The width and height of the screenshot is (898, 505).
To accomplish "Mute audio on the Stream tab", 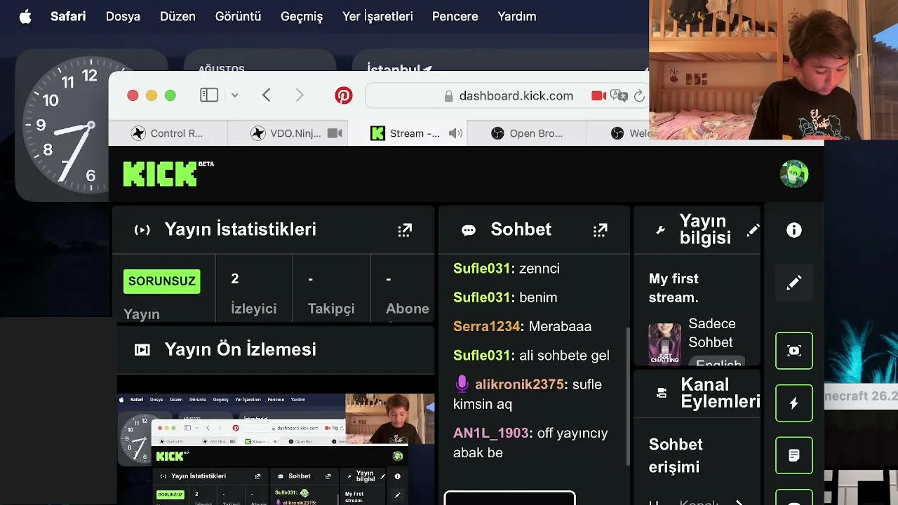I will click(x=455, y=133).
